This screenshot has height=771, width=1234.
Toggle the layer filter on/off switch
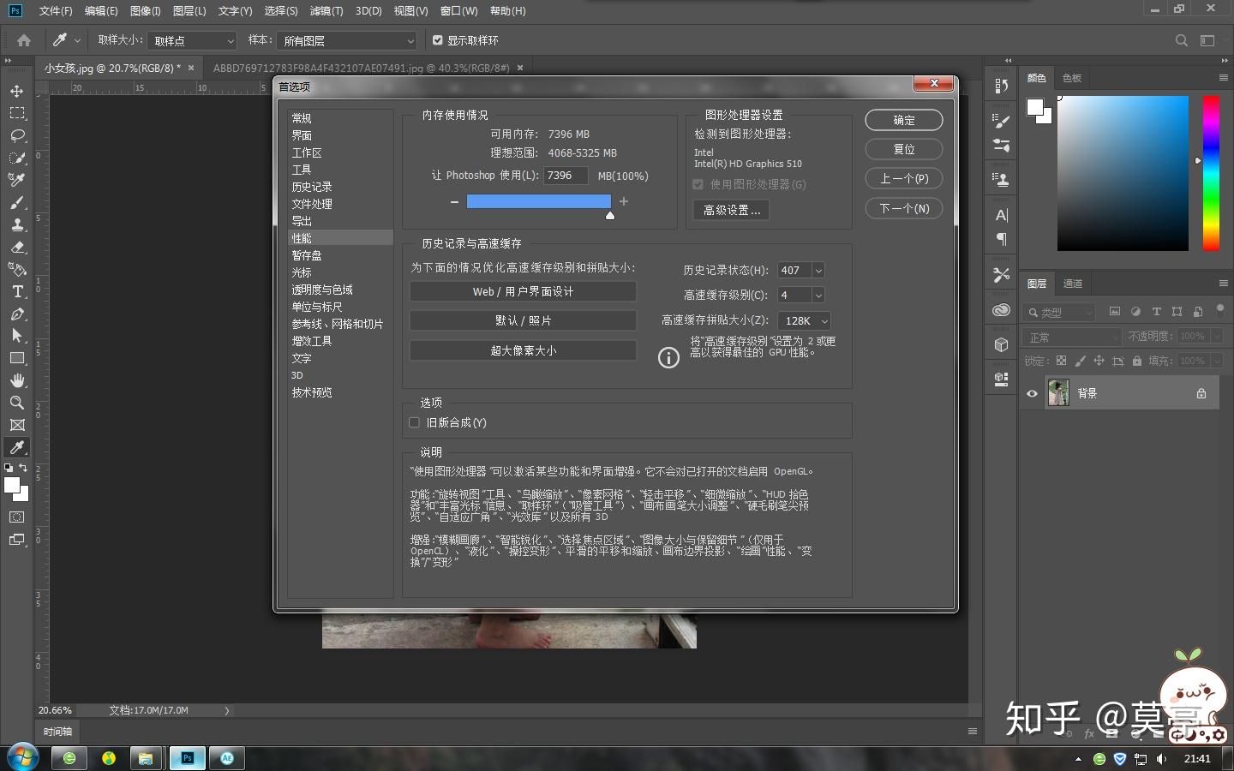pos(1220,310)
